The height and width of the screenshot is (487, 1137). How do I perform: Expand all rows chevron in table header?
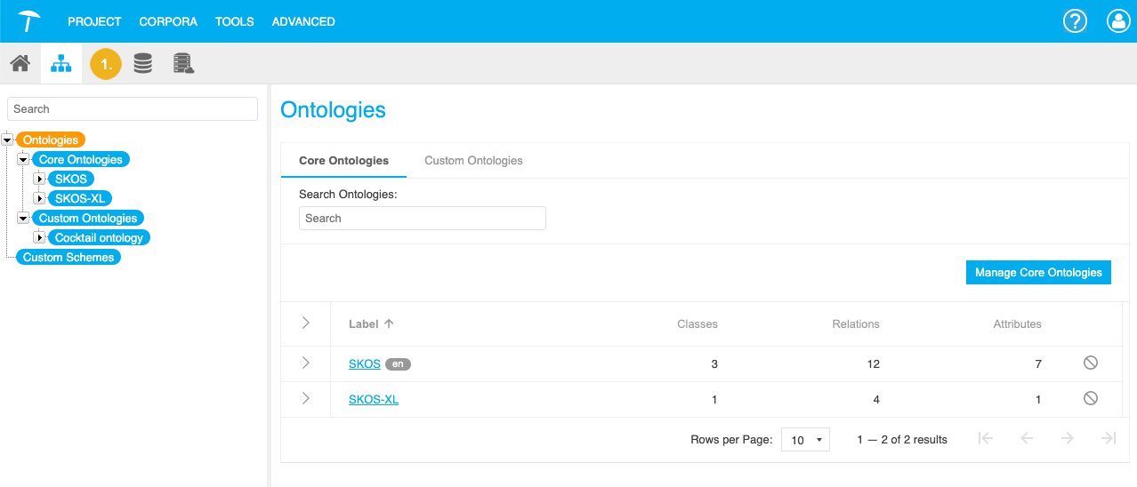[x=305, y=323]
